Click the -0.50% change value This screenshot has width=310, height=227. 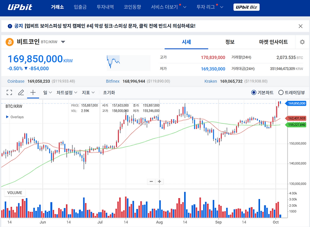tap(15, 68)
